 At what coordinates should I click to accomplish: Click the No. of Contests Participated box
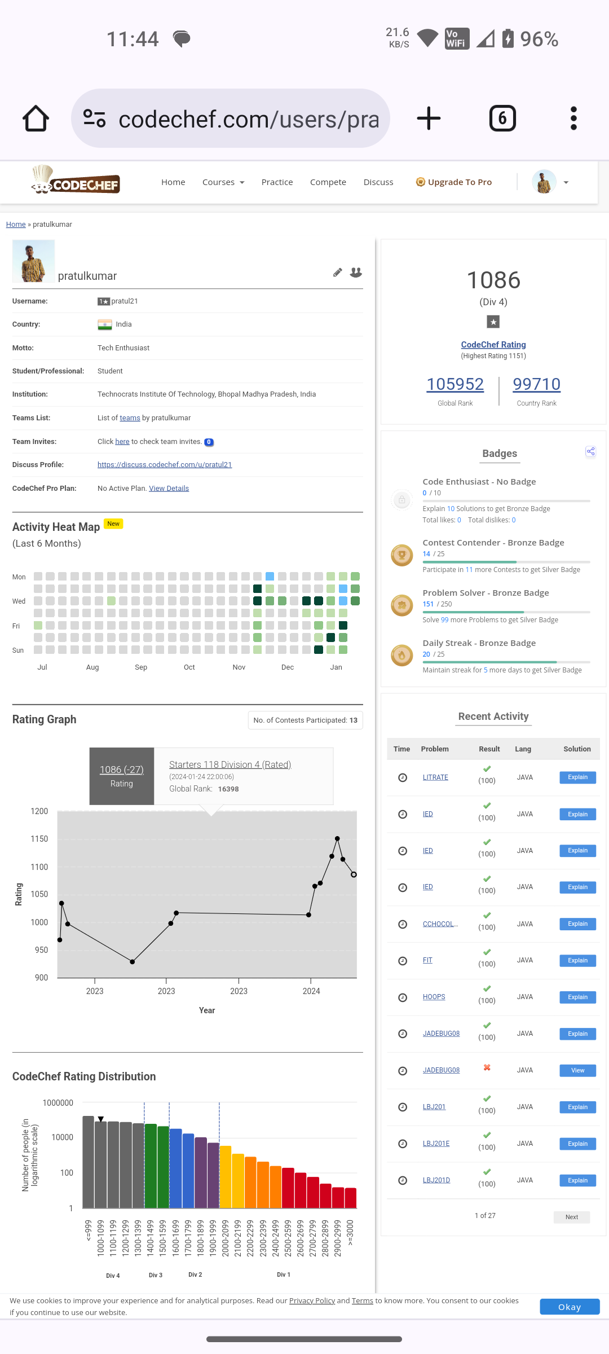pyautogui.click(x=305, y=720)
